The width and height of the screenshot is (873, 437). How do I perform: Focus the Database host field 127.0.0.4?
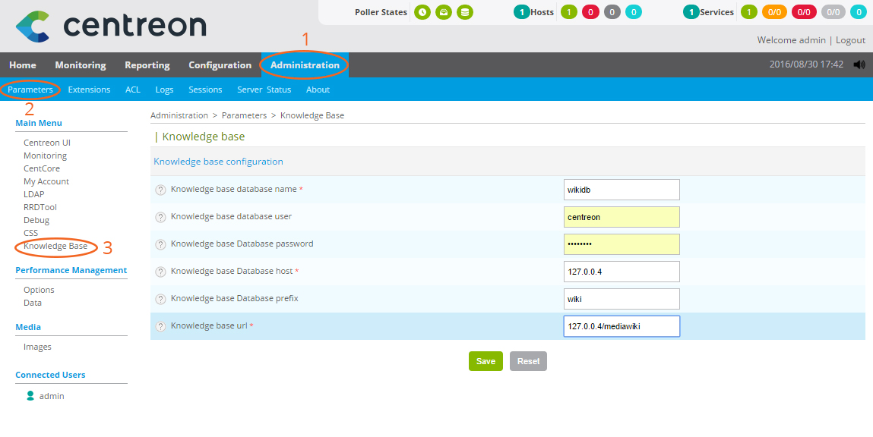pyautogui.click(x=622, y=272)
